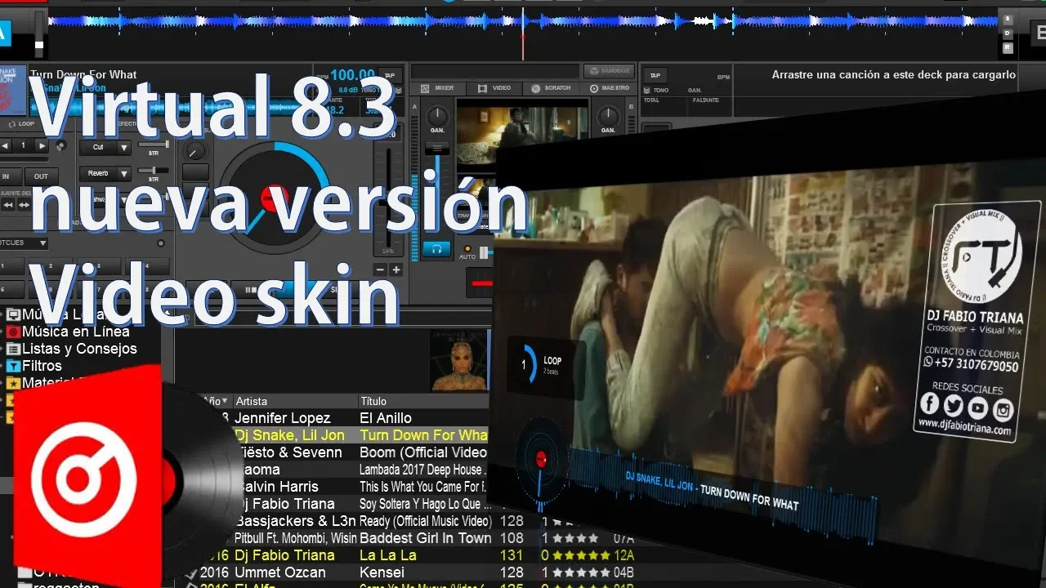Image resolution: width=1046 pixels, height=588 pixels.
Task: Turn the right channel GAN gain knob
Action: tap(608, 116)
